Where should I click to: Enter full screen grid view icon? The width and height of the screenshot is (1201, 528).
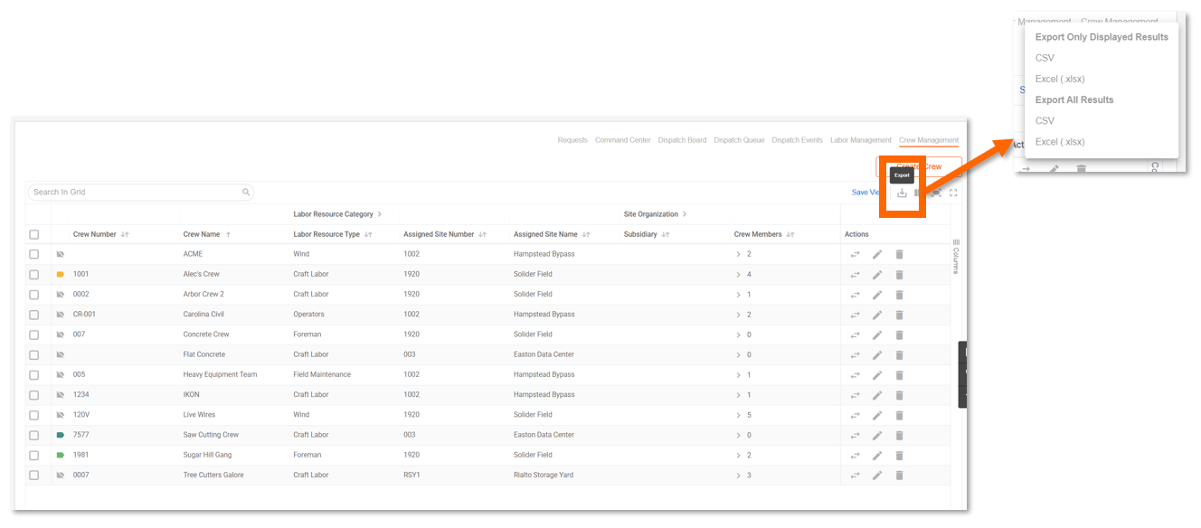(953, 193)
